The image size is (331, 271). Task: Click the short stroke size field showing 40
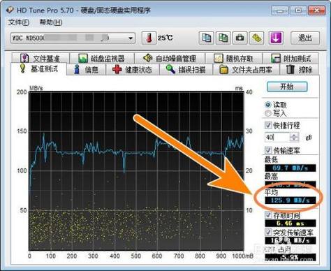coord(277,138)
